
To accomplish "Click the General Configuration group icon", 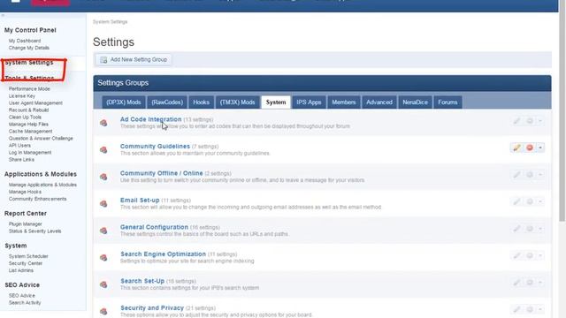I will 103,231.
